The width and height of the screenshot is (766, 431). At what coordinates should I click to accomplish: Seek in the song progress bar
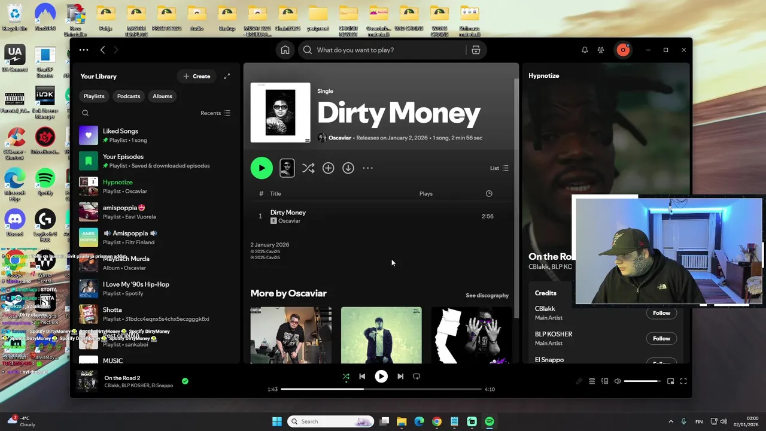pos(381,389)
